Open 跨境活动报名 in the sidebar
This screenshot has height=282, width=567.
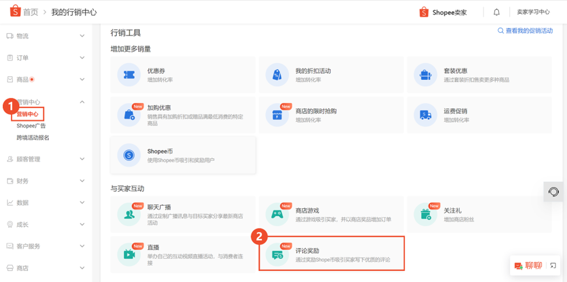point(33,138)
